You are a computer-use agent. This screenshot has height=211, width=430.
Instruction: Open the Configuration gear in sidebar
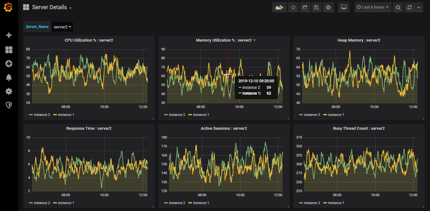(x=9, y=91)
